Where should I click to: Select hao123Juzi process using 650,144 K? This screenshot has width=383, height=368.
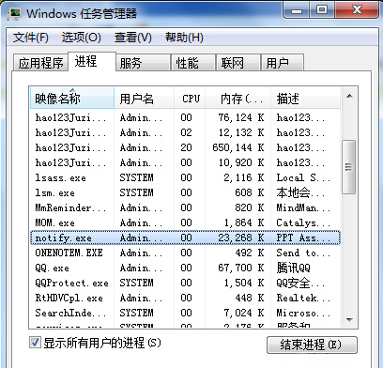[185, 147]
